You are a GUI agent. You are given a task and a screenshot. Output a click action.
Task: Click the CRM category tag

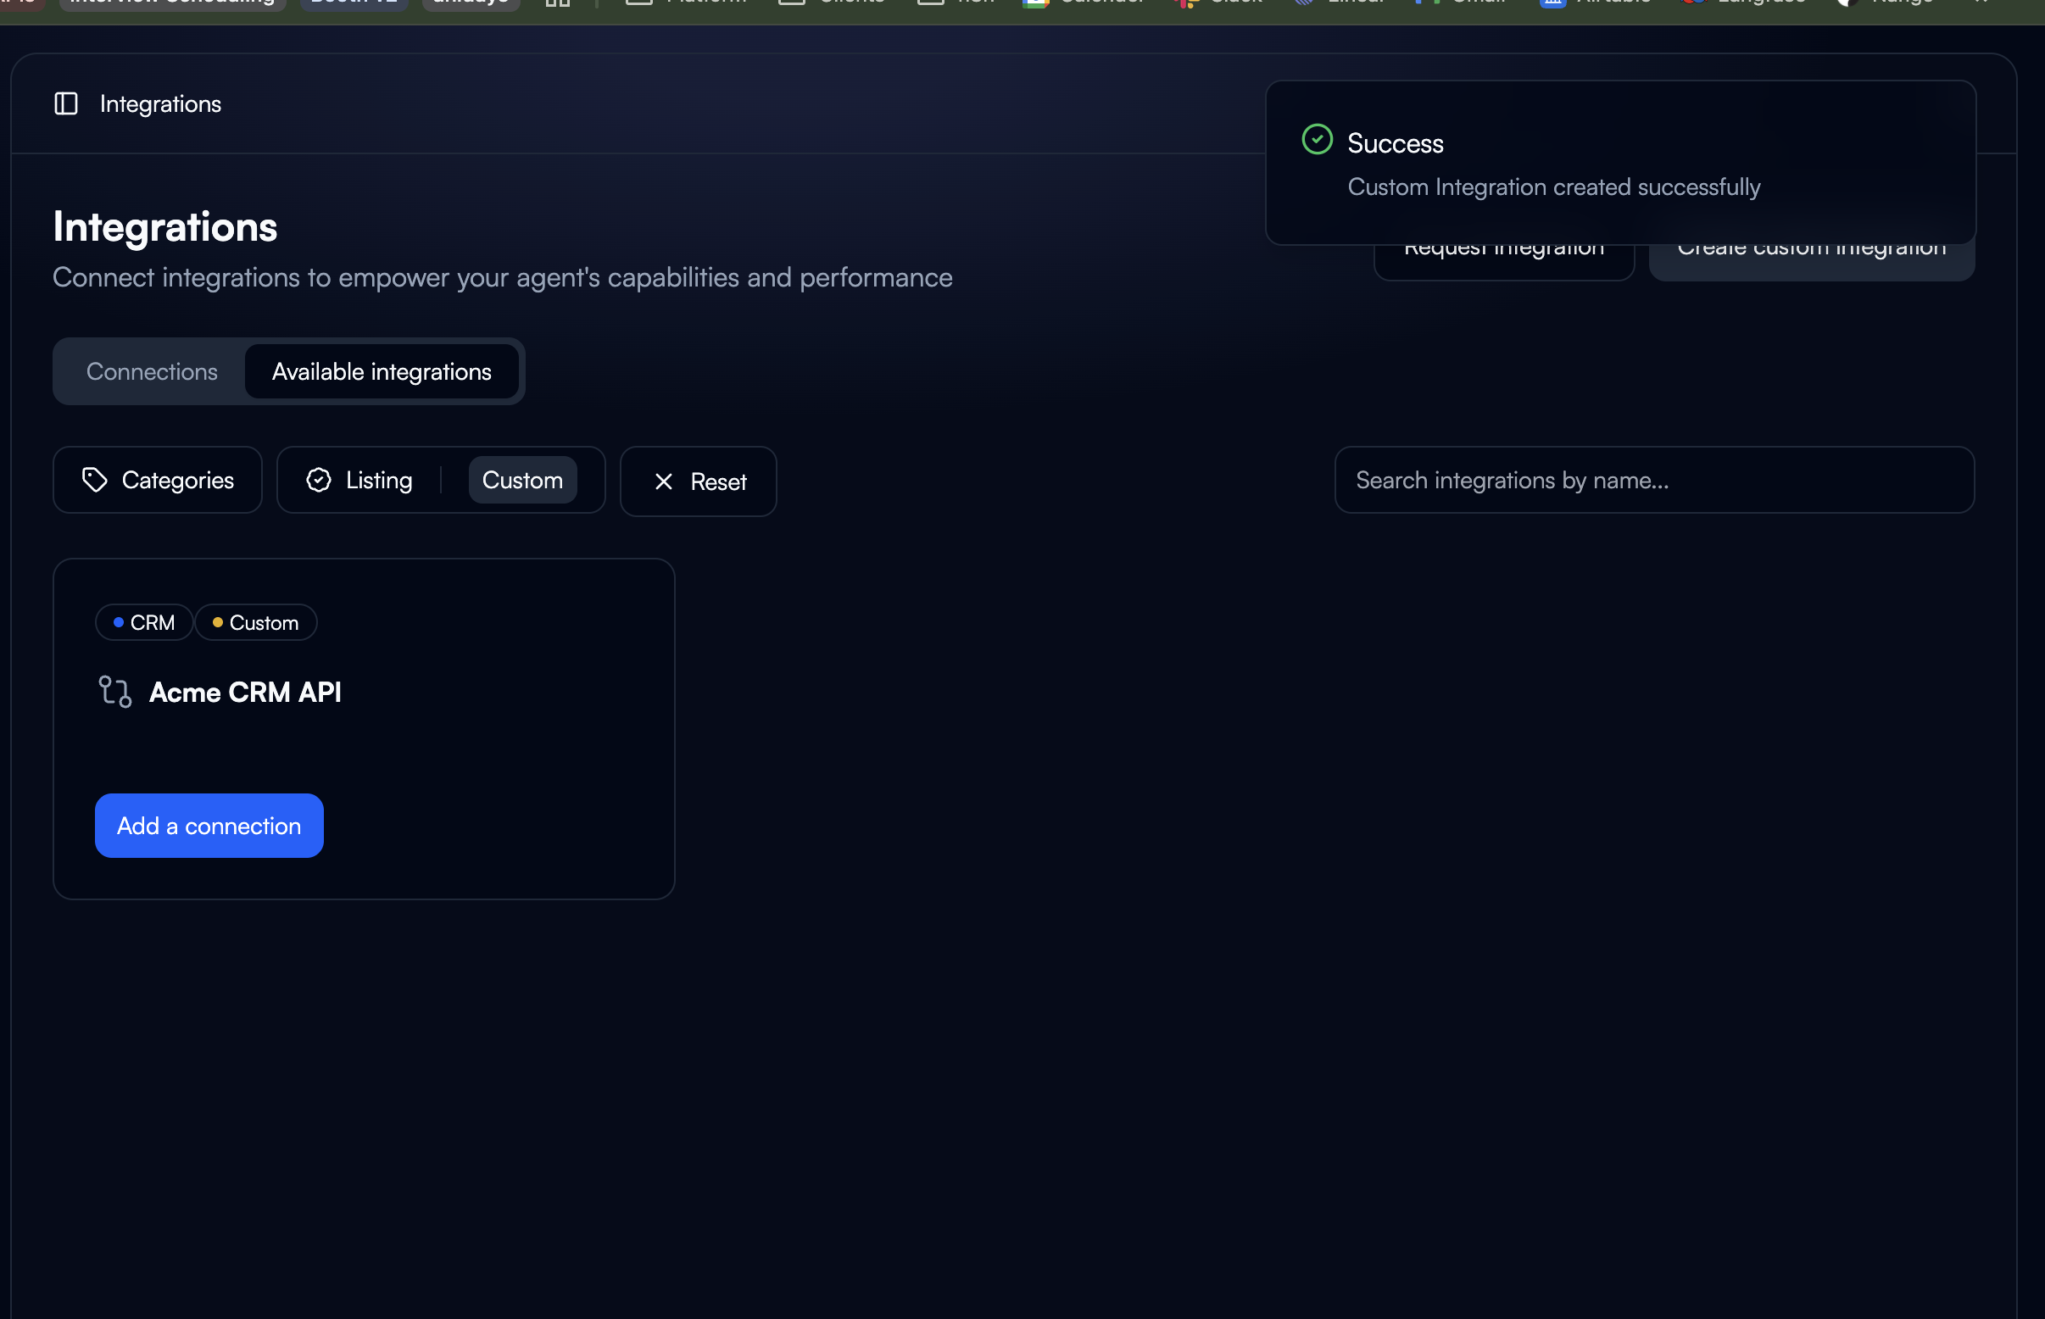coord(144,623)
